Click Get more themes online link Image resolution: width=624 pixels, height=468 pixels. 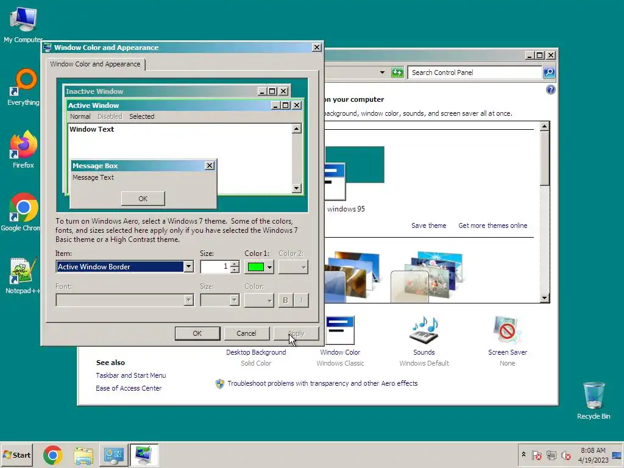(492, 225)
